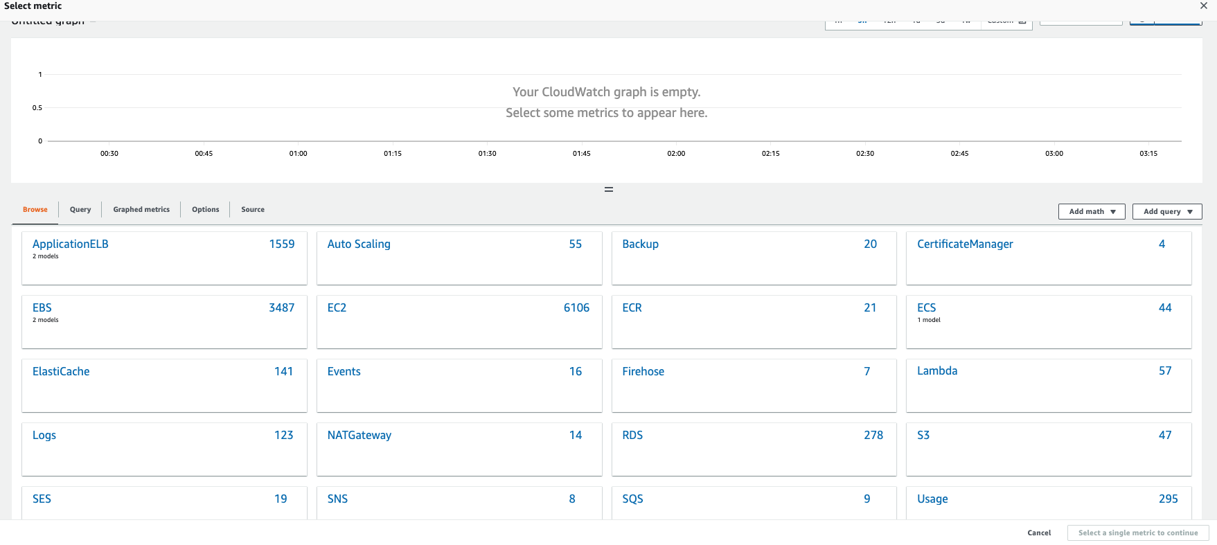Open the S3 metrics namespace
Screen dimensions: 1217x545
(x=923, y=435)
